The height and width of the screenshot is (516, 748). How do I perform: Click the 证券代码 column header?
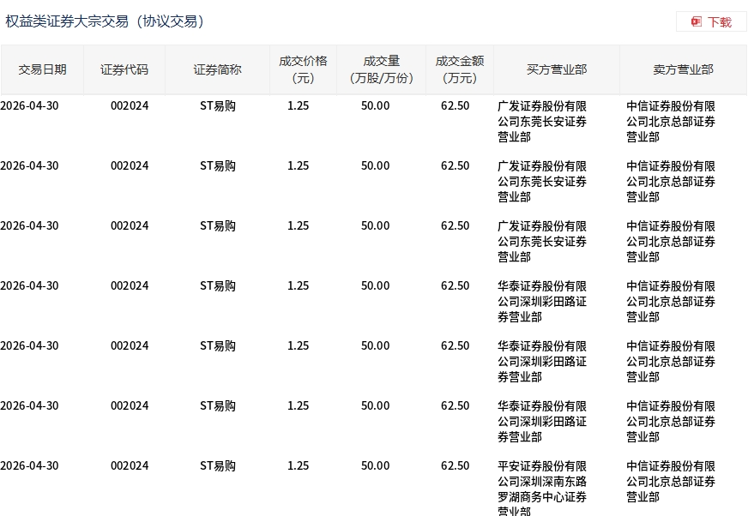point(124,69)
